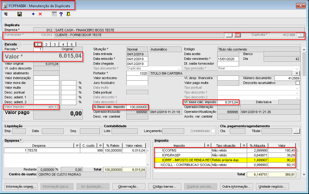Select parcela tab 5
Image resolution: width=309 pixels, height=194 pixels.
(72, 45)
